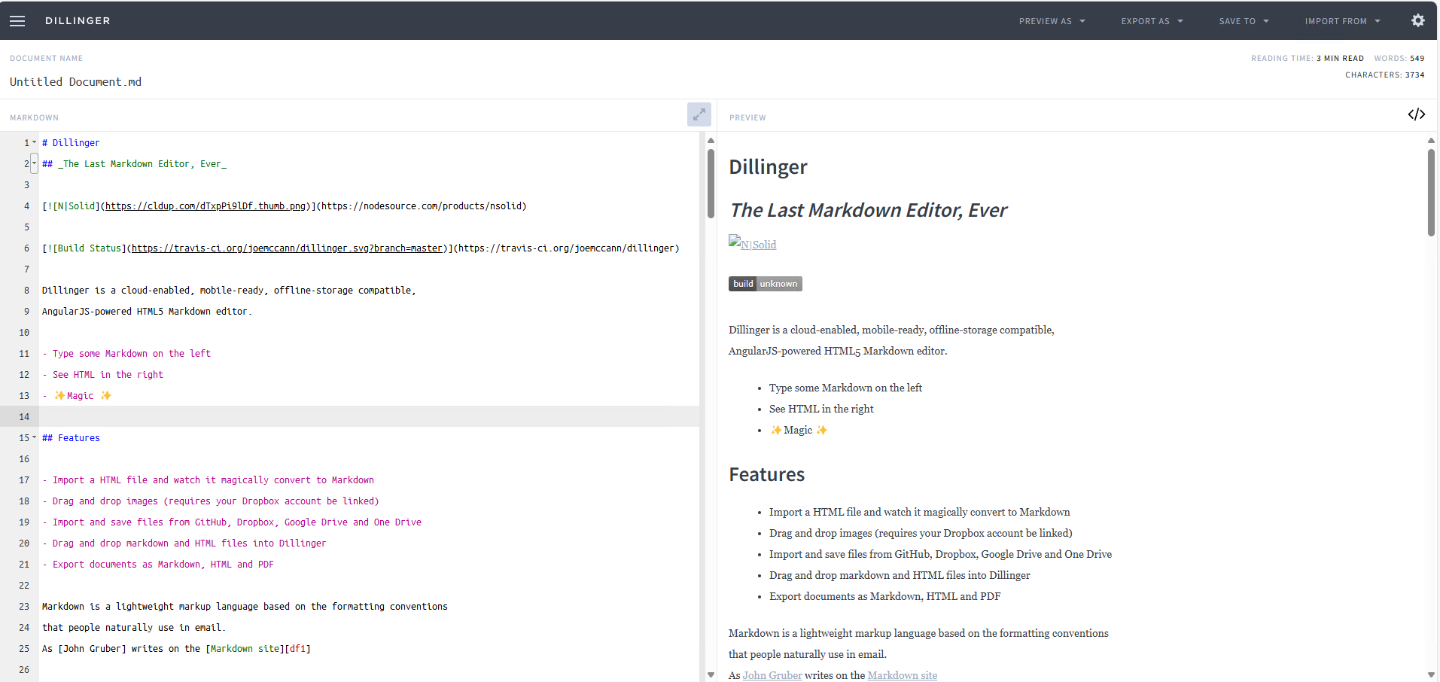Click the 'Export documents as Markdown' editor line
This screenshot has height=682, width=1440.
pyautogui.click(x=158, y=564)
